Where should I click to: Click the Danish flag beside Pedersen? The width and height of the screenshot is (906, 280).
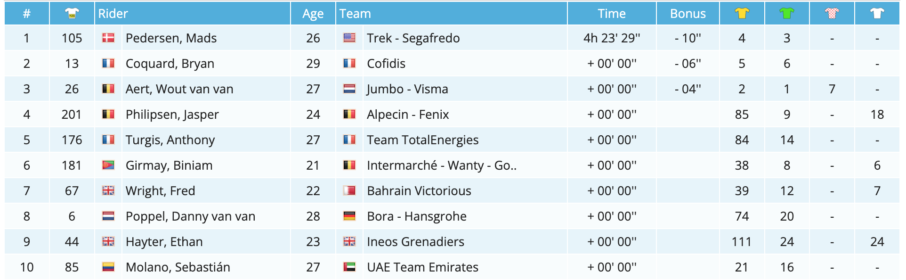[x=108, y=38]
